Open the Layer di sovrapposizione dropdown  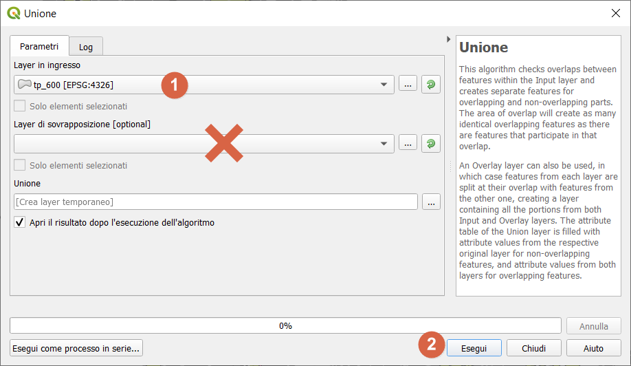point(384,144)
